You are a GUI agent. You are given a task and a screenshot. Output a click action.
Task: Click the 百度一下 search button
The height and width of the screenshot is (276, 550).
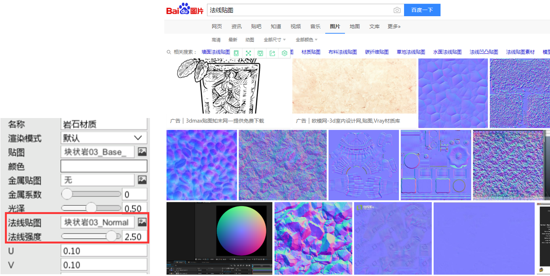click(x=422, y=10)
